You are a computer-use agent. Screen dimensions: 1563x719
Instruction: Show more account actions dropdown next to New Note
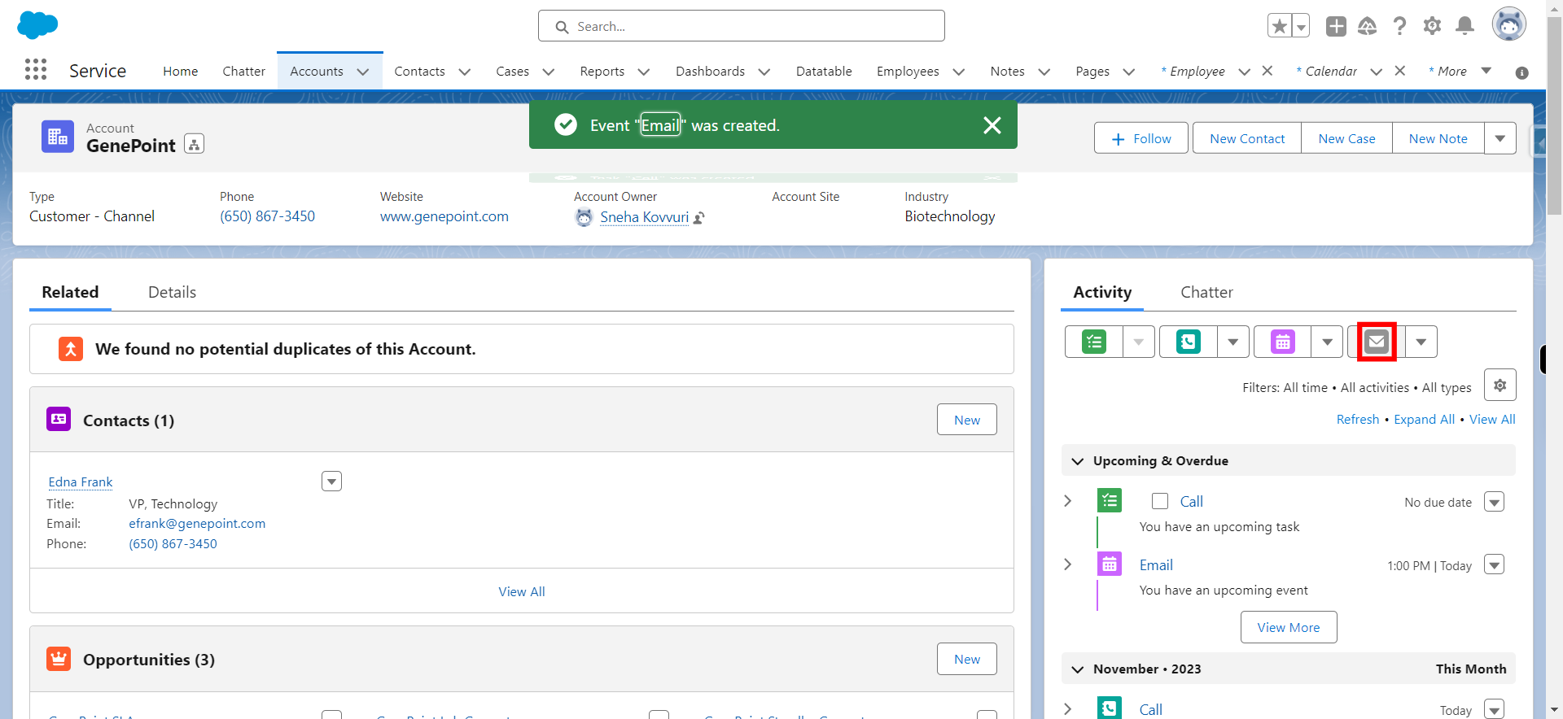click(x=1500, y=138)
